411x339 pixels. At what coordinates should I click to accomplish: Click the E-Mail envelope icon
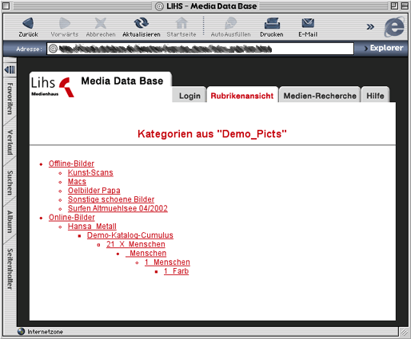pyautogui.click(x=308, y=23)
